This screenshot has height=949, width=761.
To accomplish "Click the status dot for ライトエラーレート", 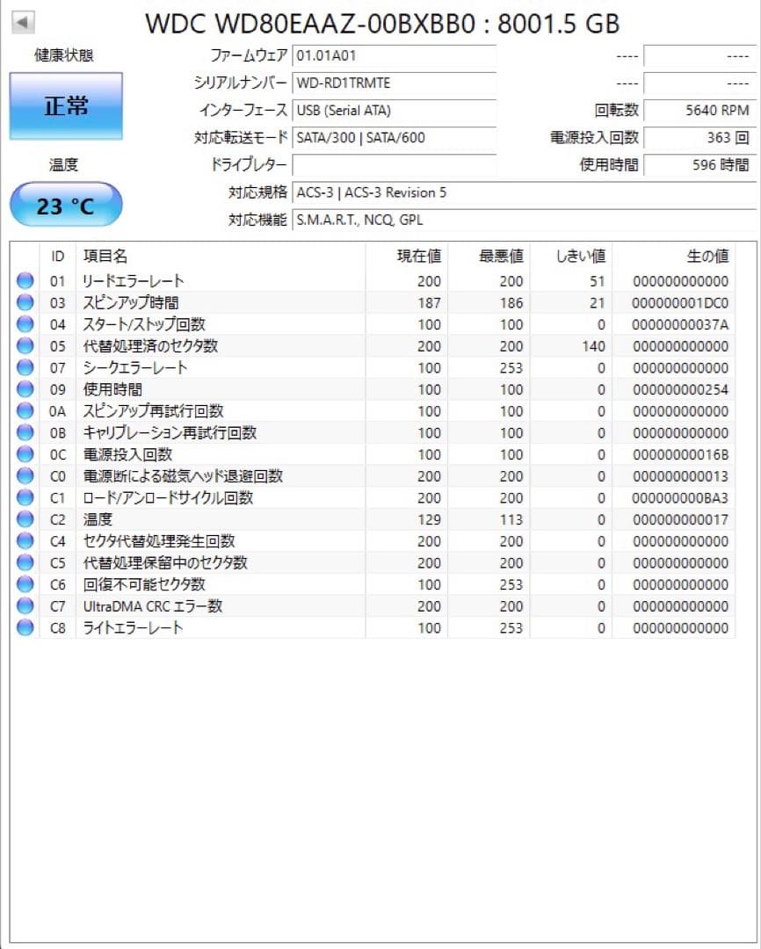I will pos(25,627).
